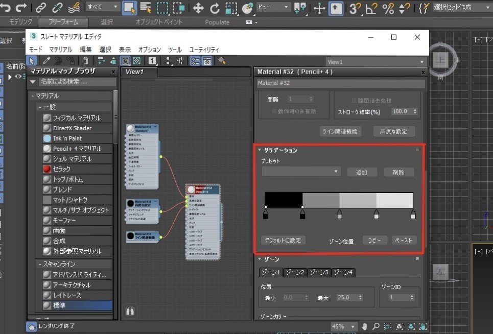Select the Ink 'n Paint material entry
Screen dimensions: 493x334
77,138
